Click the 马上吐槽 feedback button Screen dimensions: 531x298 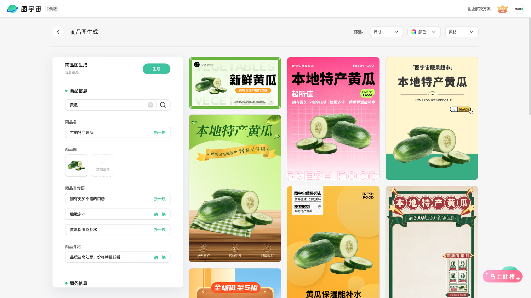(502, 276)
